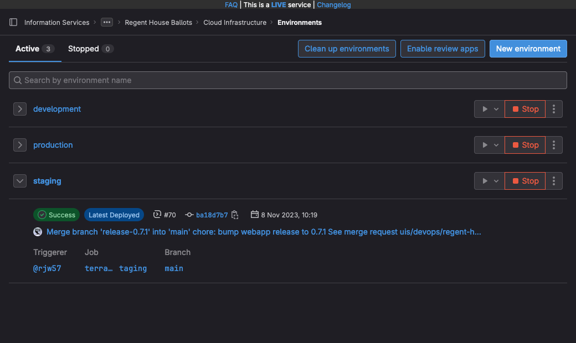Toggle the sidebar panel icon

tap(14, 23)
